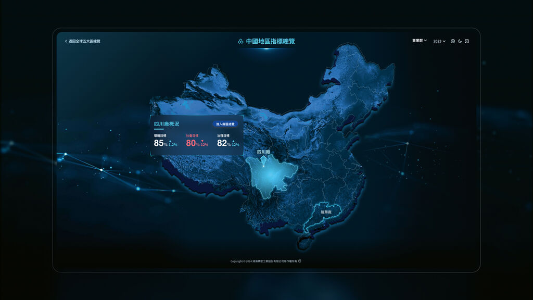
Task: Click the three-circle logo beside the title
Action: tap(240, 41)
